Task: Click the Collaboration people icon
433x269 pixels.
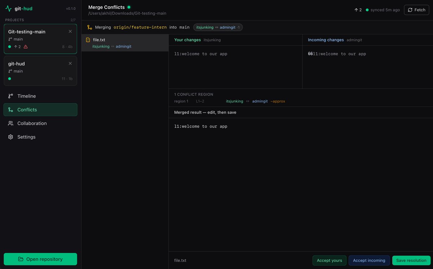Action: [10, 123]
